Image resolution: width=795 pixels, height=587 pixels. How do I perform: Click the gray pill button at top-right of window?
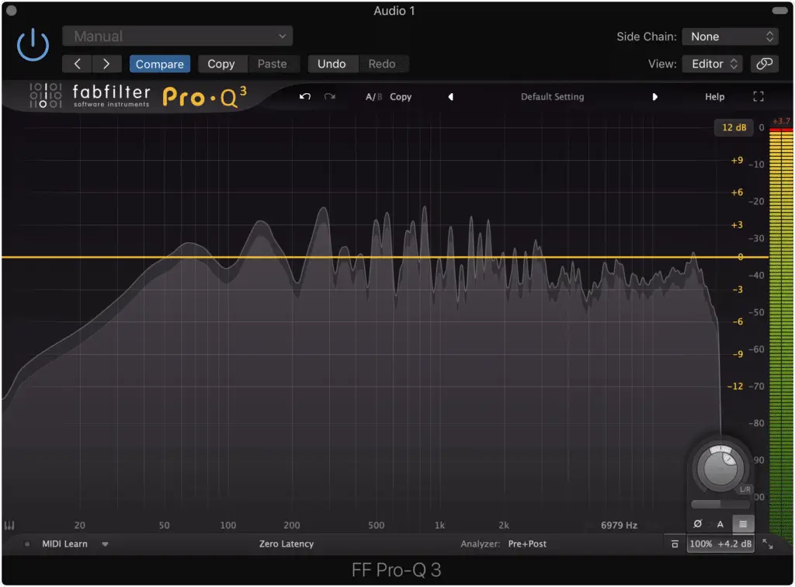pyautogui.click(x=779, y=10)
